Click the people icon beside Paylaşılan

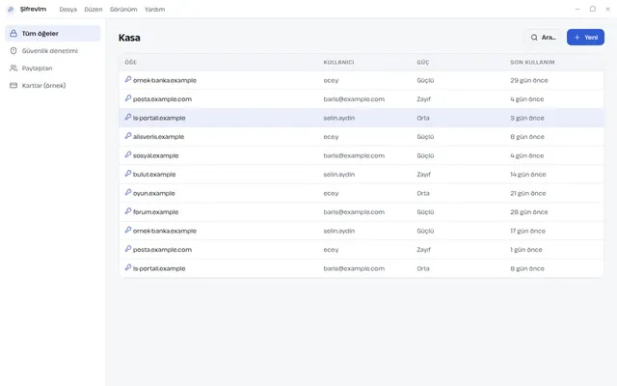click(x=13, y=69)
